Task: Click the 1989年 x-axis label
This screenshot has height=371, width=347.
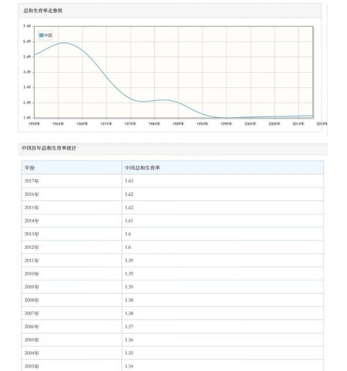Action: point(178,124)
